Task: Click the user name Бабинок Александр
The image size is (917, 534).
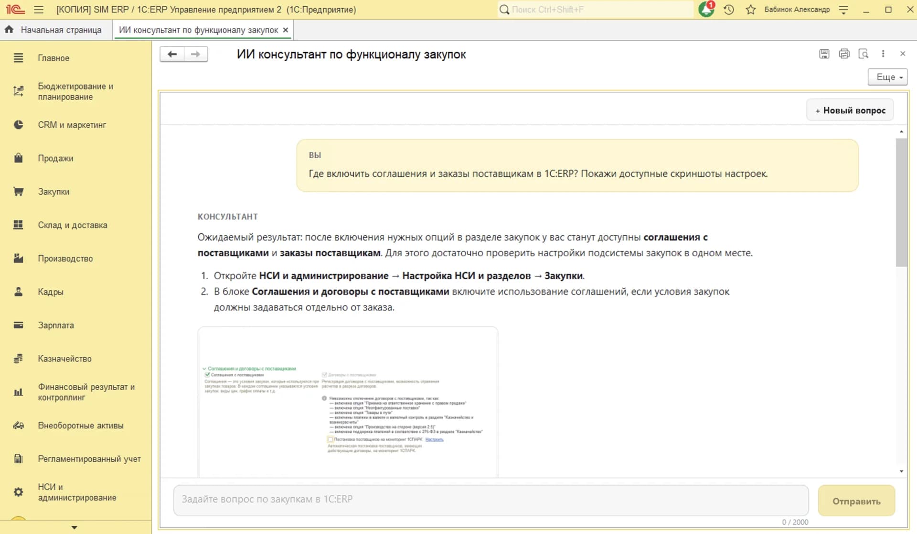Action: click(797, 10)
